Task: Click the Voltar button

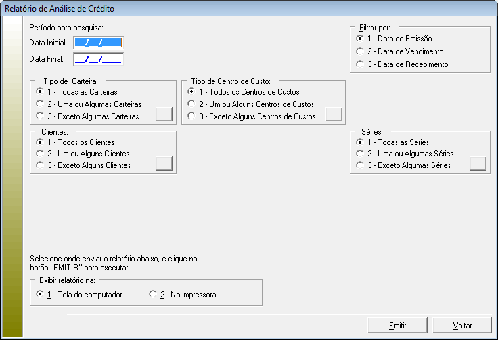Action: click(462, 325)
